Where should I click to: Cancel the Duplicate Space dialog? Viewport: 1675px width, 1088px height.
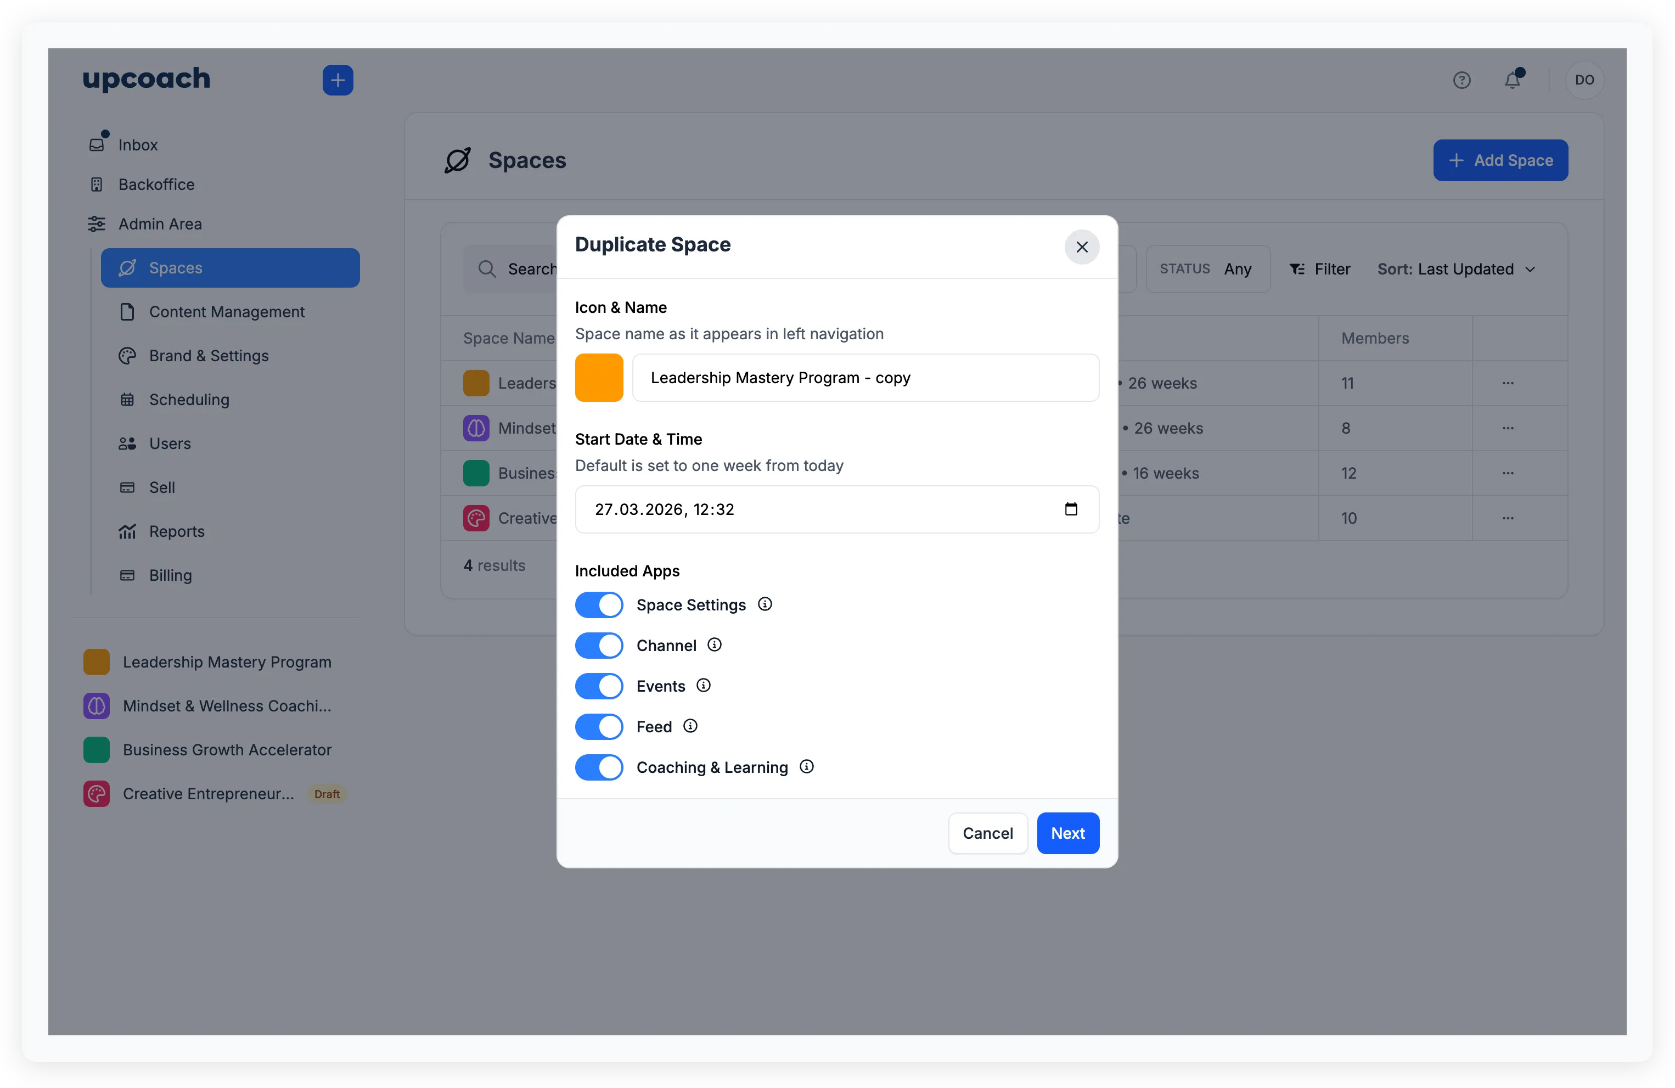(987, 833)
